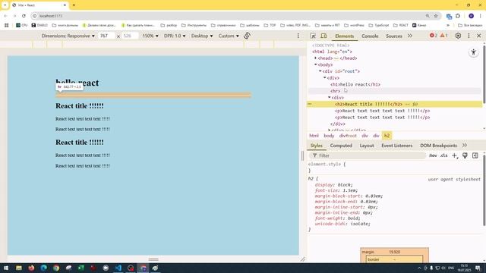
Task: Open the translate extension icon
Action: (449, 16)
